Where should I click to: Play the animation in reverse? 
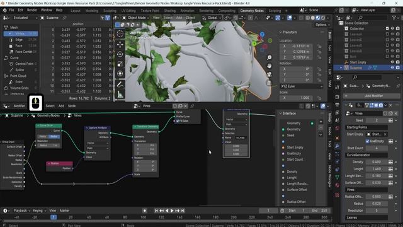click(167, 211)
